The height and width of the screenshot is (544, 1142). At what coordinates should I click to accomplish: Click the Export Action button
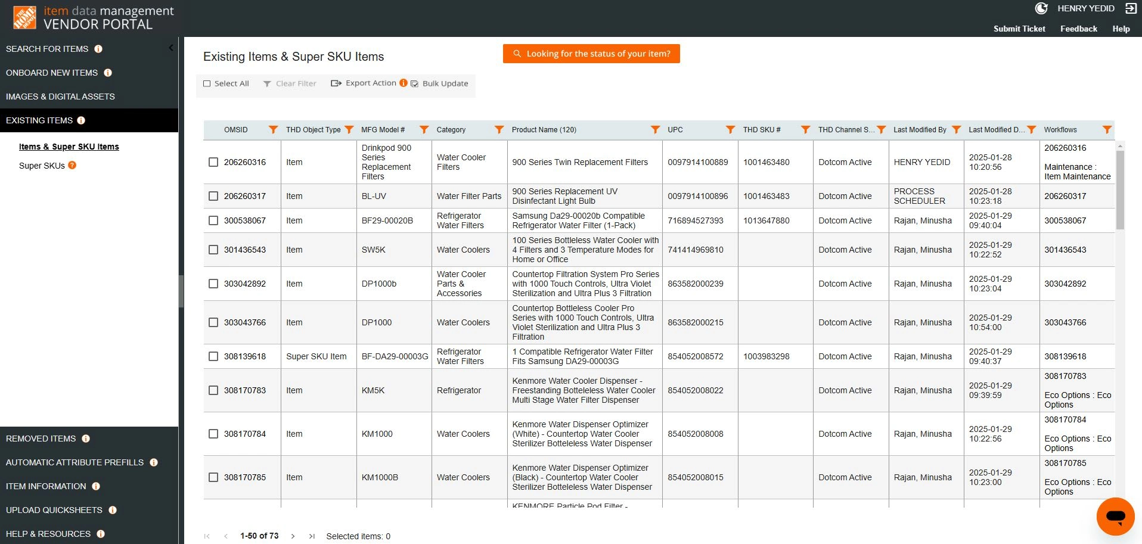point(364,83)
